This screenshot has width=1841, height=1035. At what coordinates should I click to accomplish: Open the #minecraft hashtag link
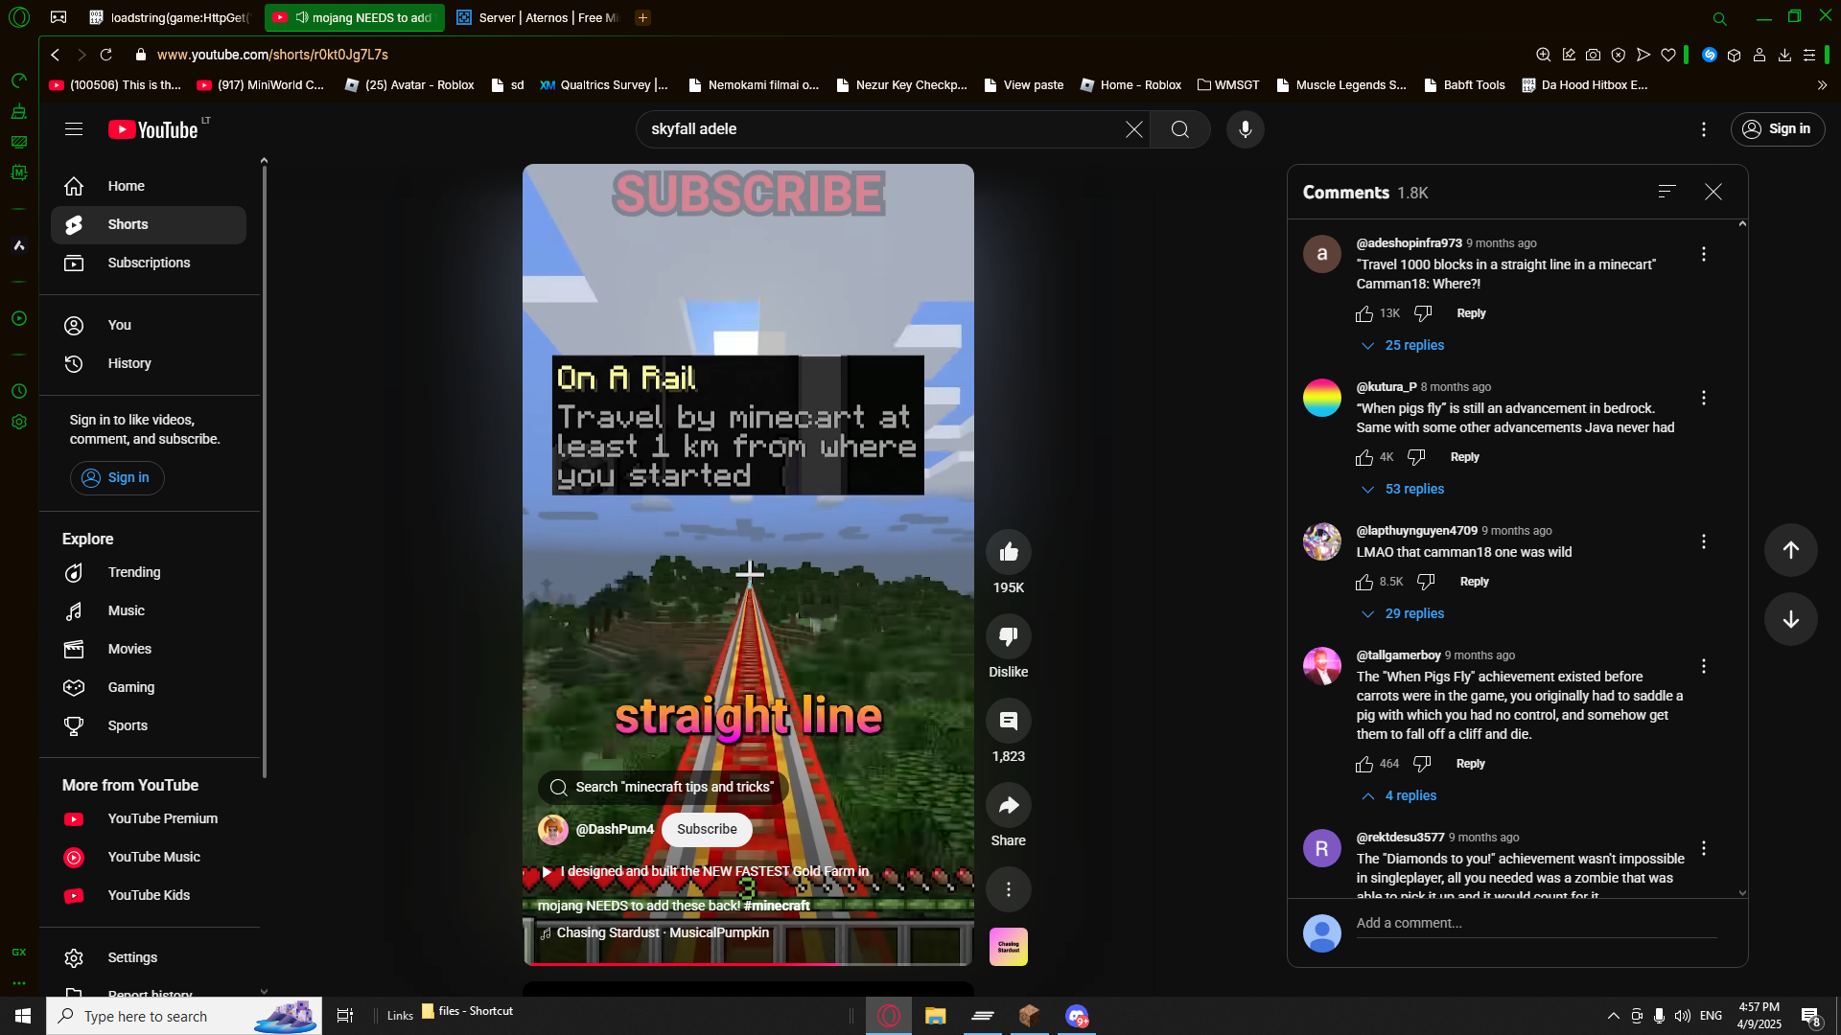coord(777,907)
